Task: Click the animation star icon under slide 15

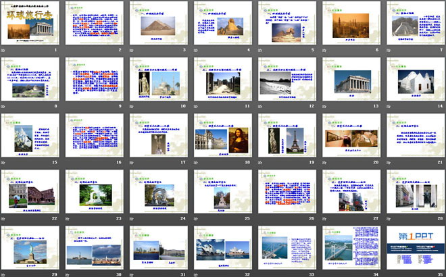Action: coord(3,163)
